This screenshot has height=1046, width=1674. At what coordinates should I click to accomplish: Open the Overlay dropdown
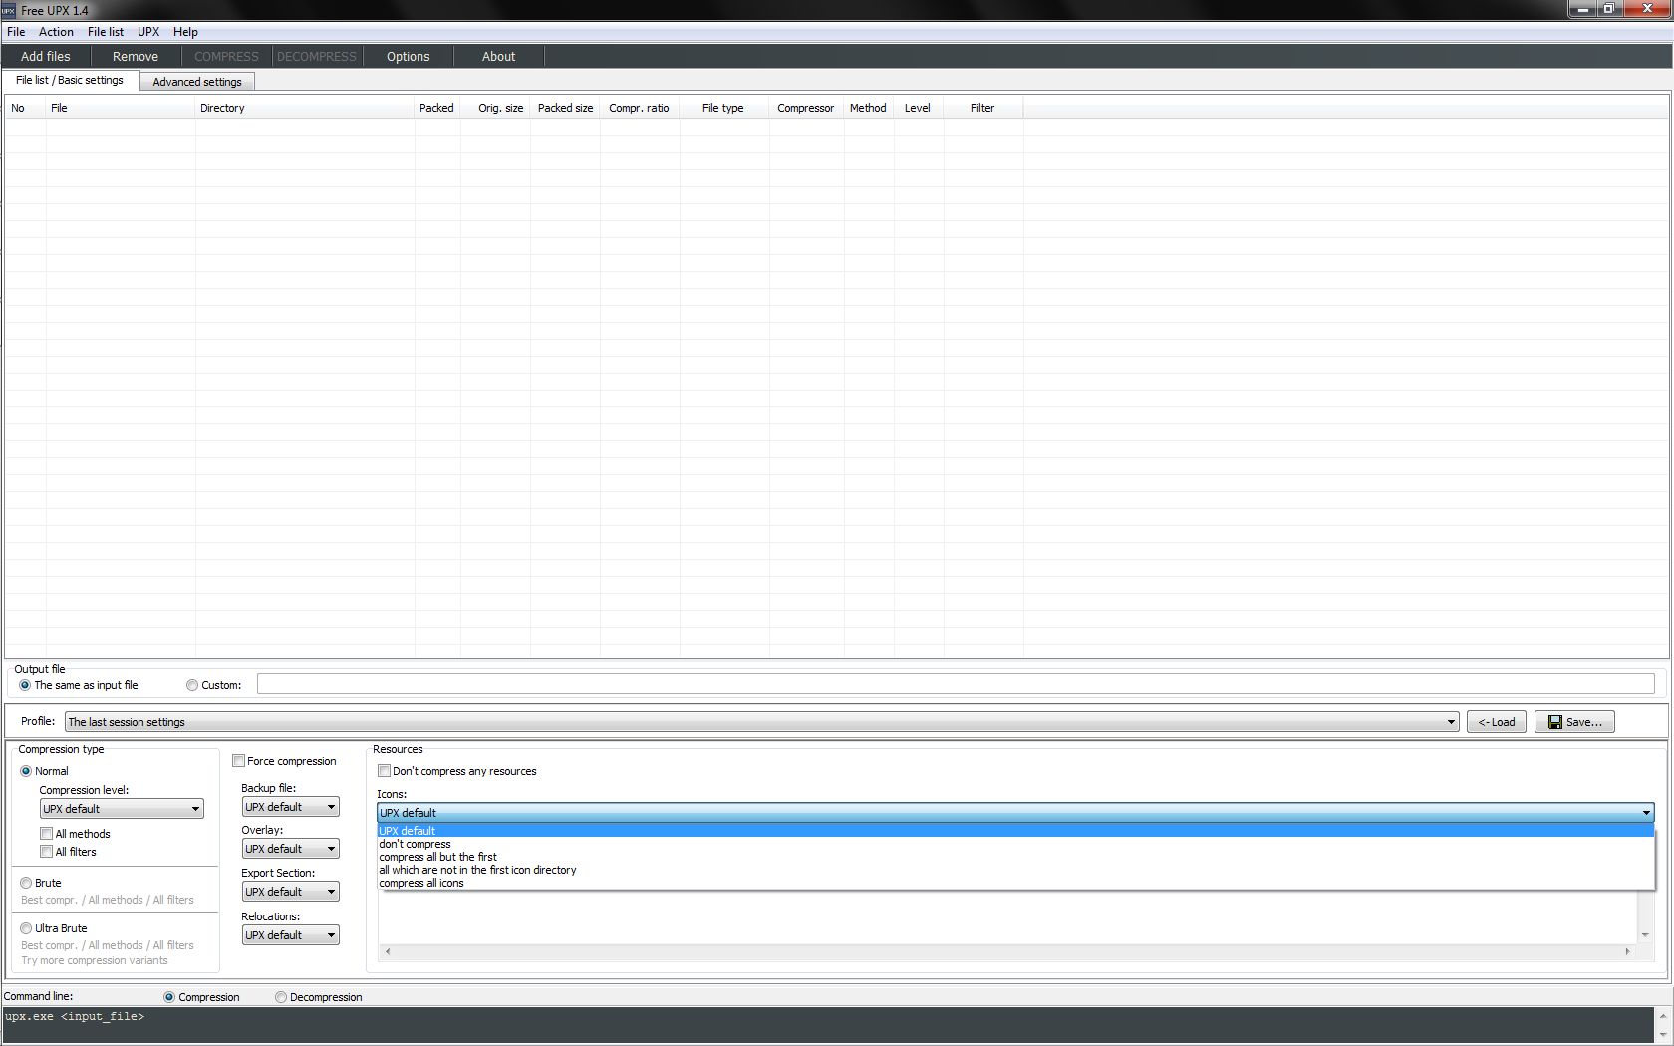pyautogui.click(x=291, y=849)
